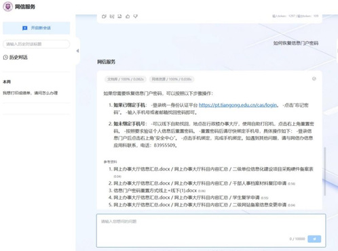Click the thumbs up icon
This screenshot has width=338, height=251.
[128, 16]
